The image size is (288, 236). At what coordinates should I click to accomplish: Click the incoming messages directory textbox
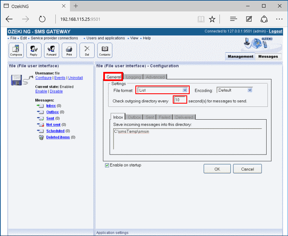[x=188, y=139]
